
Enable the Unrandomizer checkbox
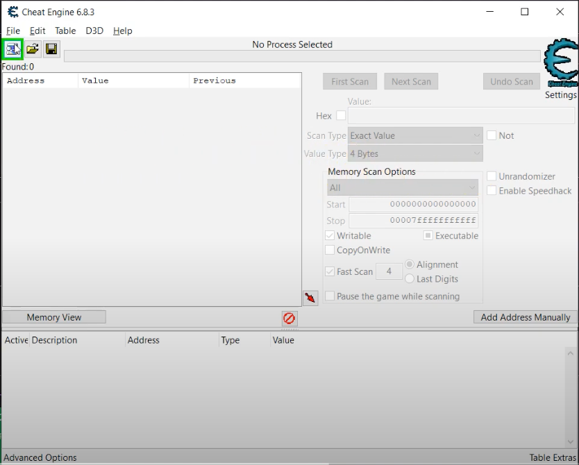pos(492,176)
